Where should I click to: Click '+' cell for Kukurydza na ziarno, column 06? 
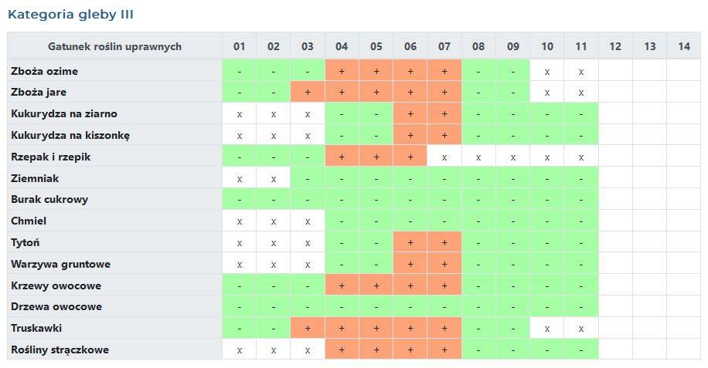pyautogui.click(x=410, y=114)
